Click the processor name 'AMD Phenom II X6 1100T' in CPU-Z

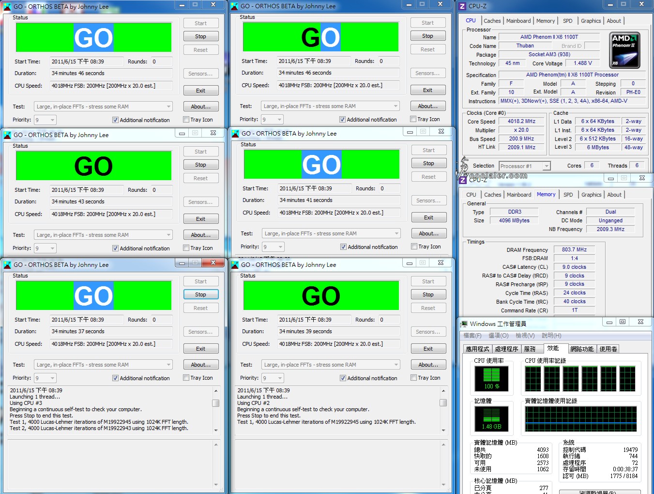[549, 37]
